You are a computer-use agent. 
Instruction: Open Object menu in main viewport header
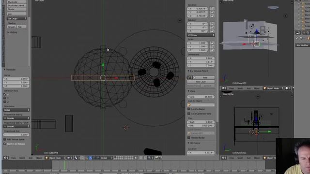pyautogui.click(x=39, y=158)
